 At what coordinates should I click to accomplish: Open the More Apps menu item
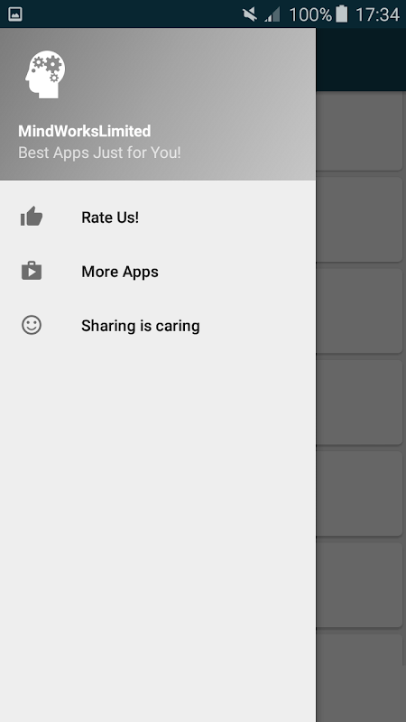point(158,272)
